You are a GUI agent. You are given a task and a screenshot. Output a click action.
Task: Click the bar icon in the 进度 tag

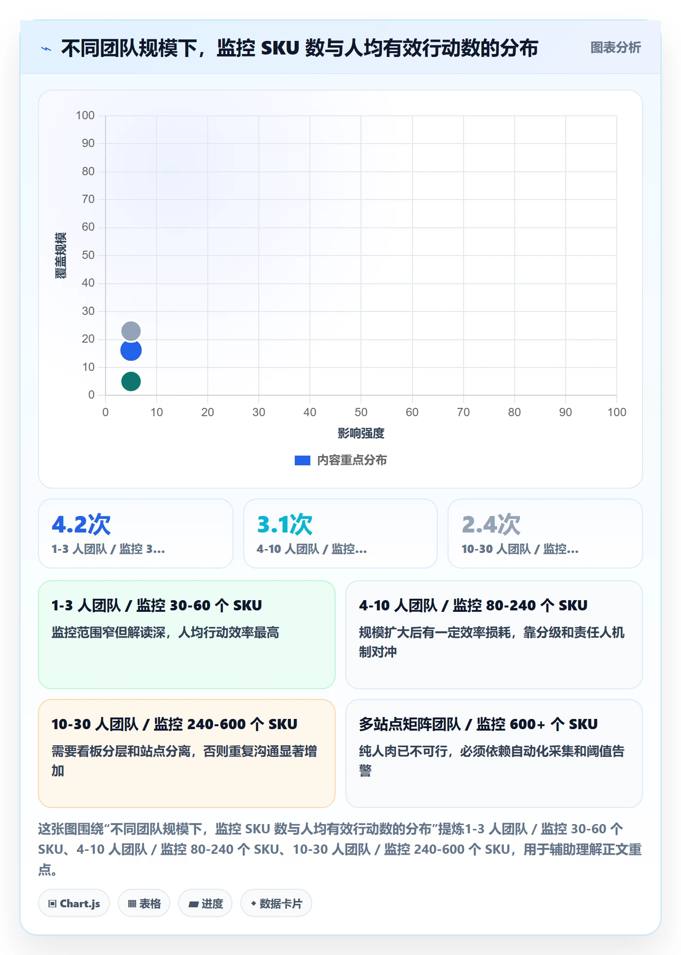194,904
